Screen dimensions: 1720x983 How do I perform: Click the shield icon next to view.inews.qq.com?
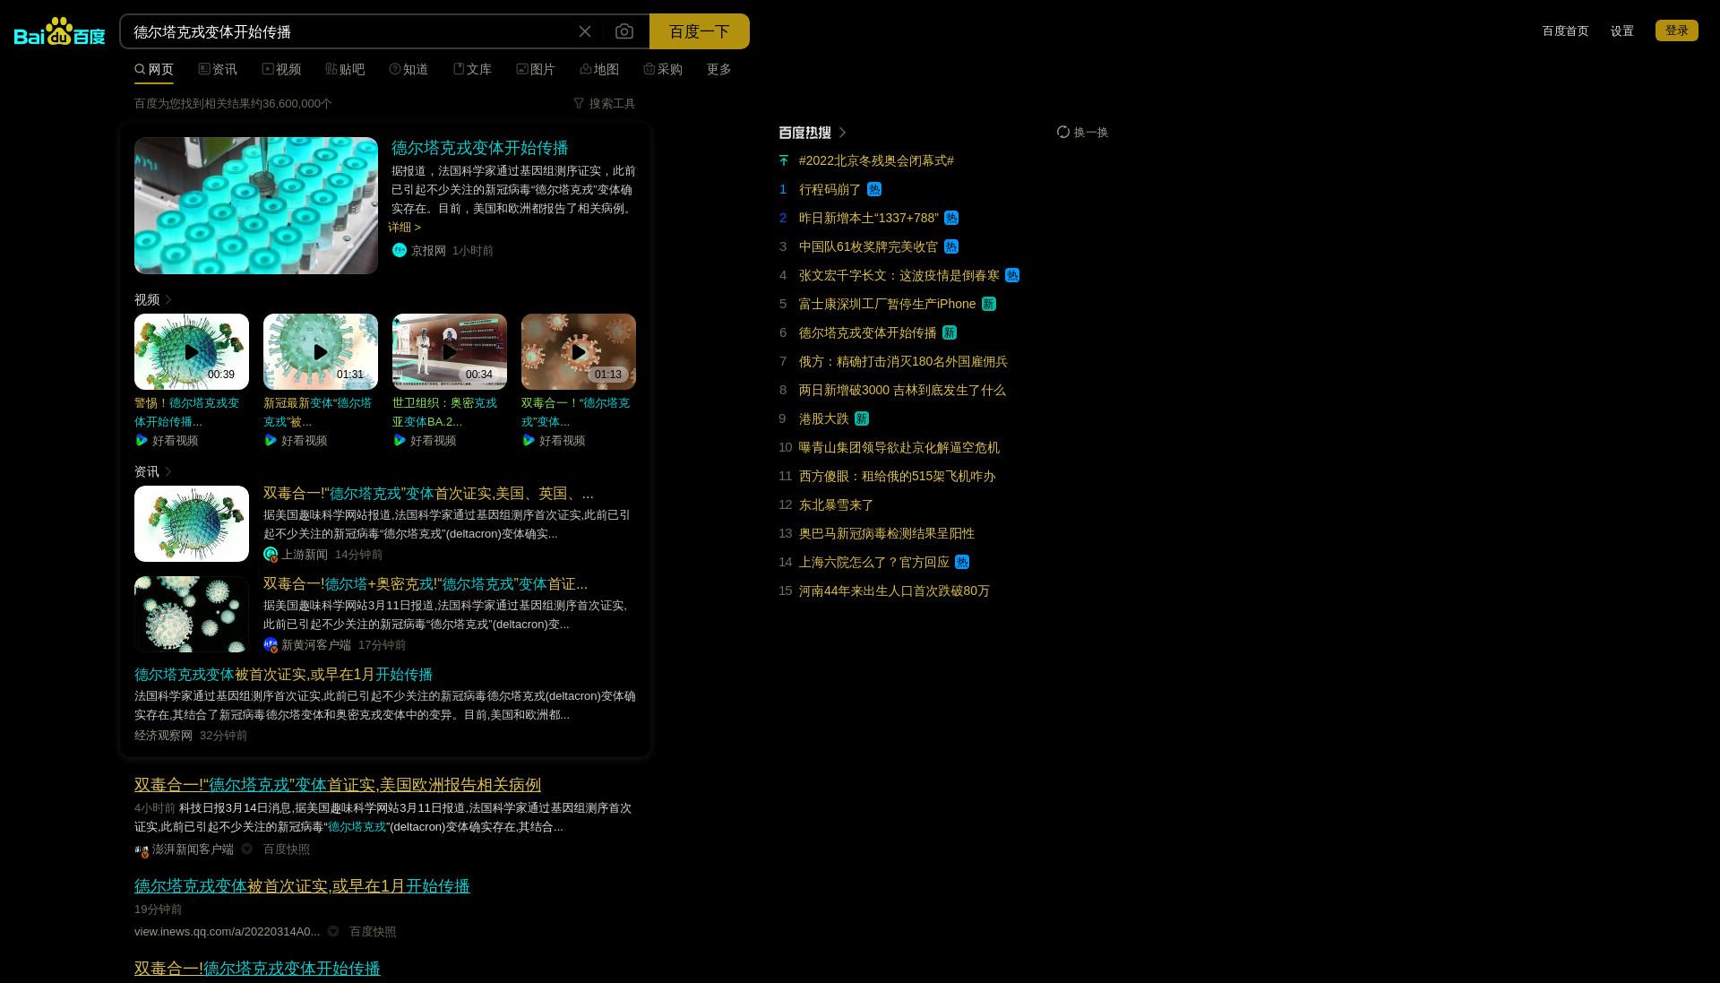tap(333, 932)
